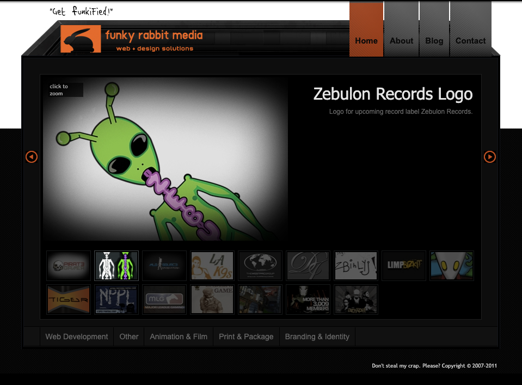Select the Pirate Gamer skull thumbnail
Screen dimensions: 522x385
pos(68,265)
